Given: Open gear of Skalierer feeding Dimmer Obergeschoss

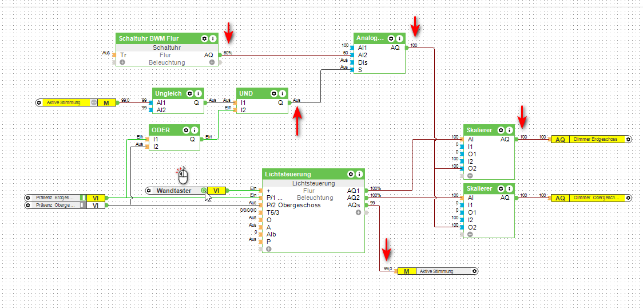Looking at the screenshot, I should click(x=501, y=189).
